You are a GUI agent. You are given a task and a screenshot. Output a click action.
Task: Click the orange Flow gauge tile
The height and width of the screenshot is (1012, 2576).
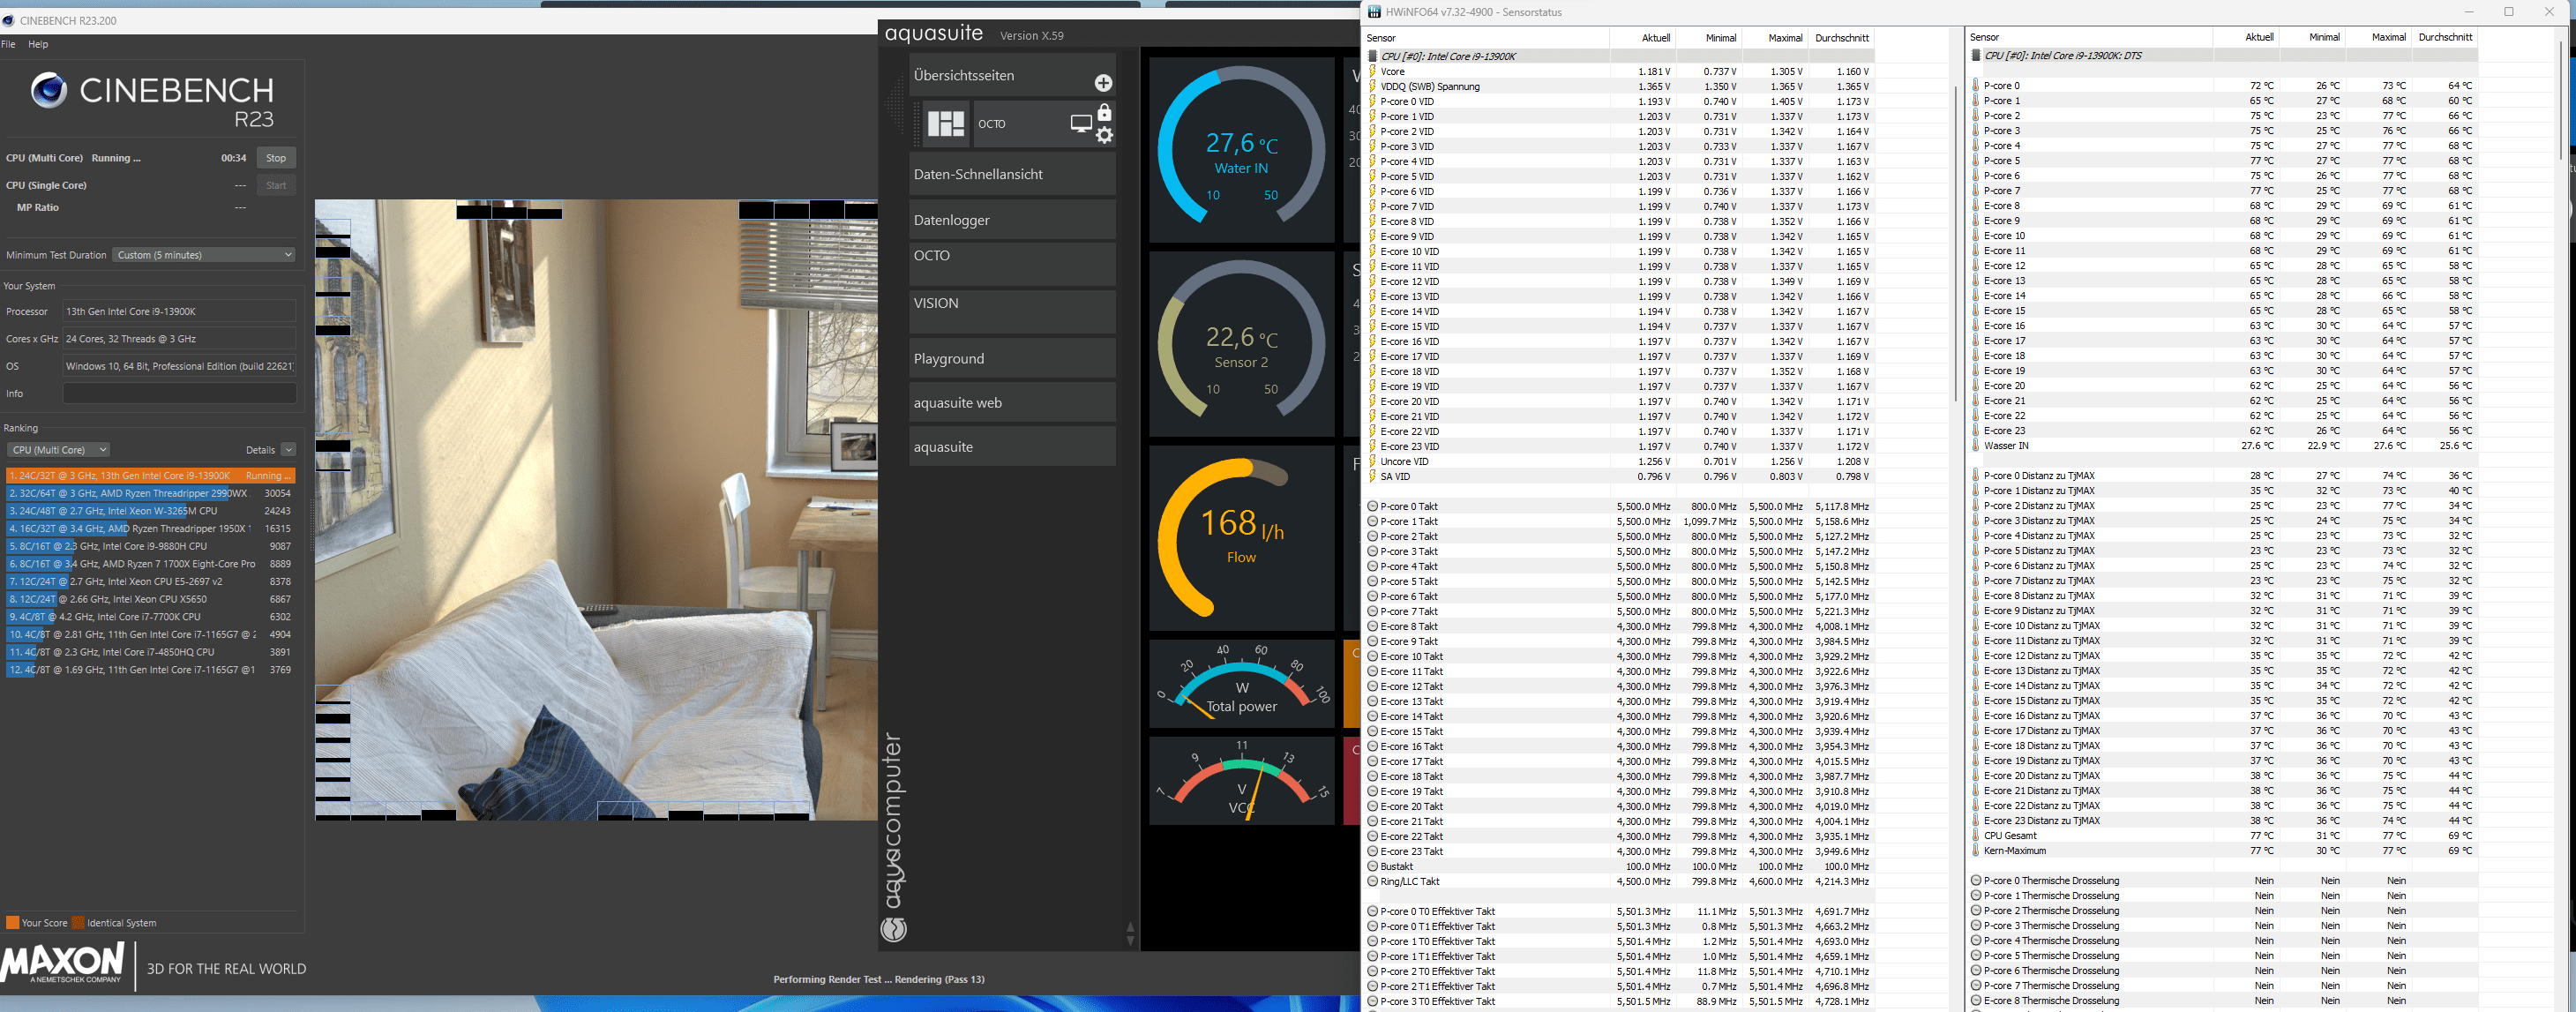[1241, 538]
